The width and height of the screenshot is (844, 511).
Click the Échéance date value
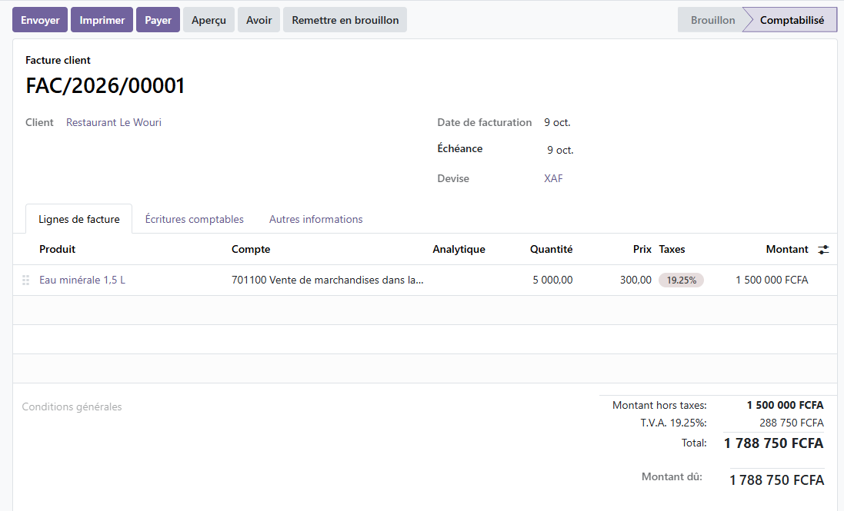(x=560, y=150)
